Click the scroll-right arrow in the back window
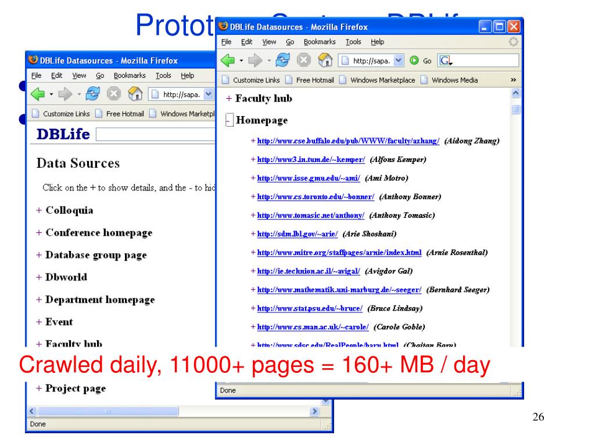 (x=314, y=411)
